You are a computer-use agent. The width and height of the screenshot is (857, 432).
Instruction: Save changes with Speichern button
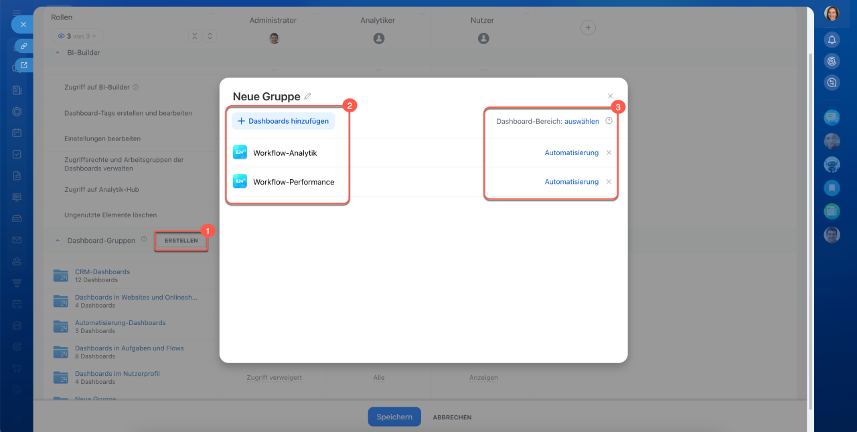(394, 417)
